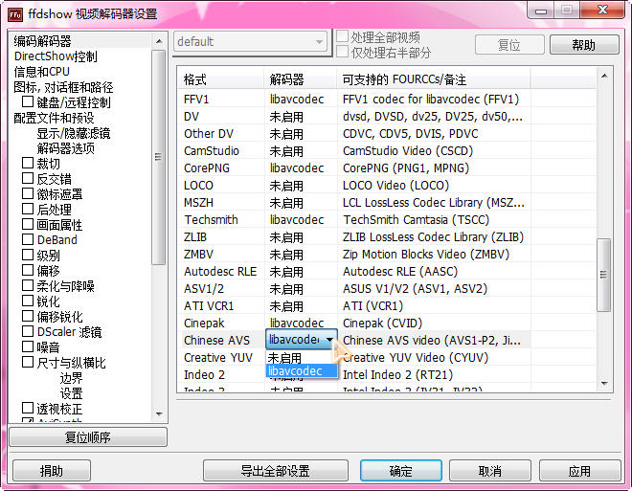The image size is (632, 491).
Task: Open the DirectShow控制 page
Action: click(x=56, y=56)
